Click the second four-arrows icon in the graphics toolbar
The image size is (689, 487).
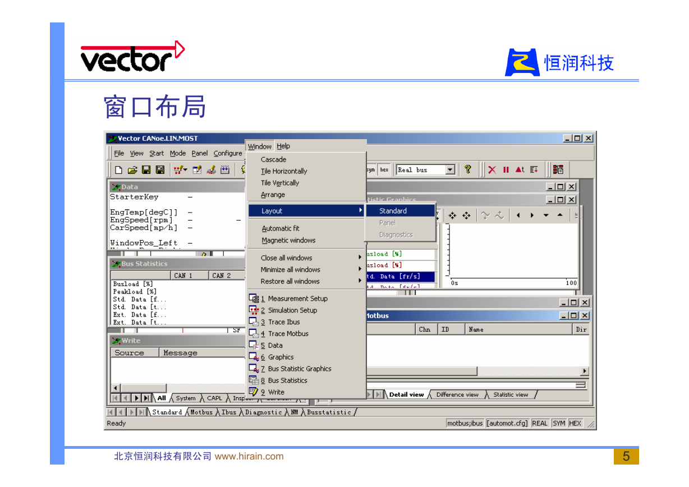coord(466,215)
